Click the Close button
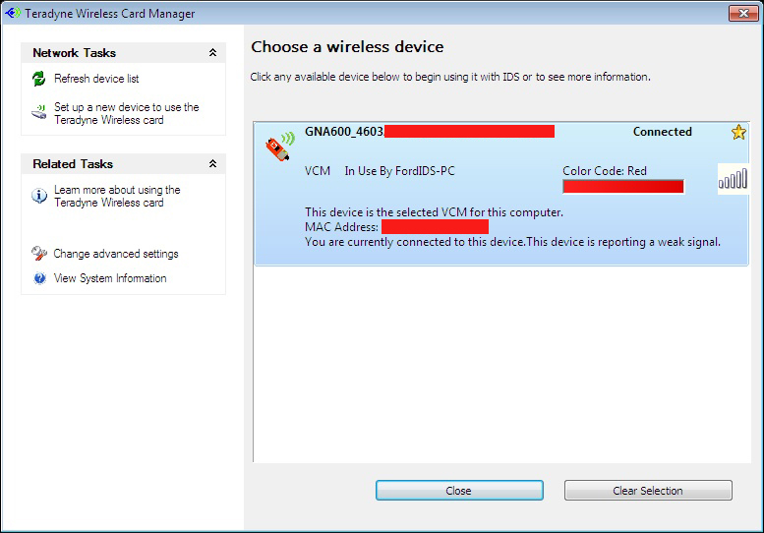The width and height of the screenshot is (764, 533). [459, 491]
